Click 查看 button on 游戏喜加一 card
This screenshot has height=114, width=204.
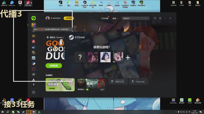pos(102,89)
